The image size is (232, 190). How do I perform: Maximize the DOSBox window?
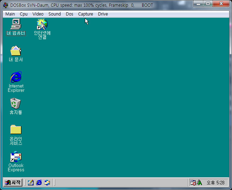pyautogui.click(x=208, y=4)
